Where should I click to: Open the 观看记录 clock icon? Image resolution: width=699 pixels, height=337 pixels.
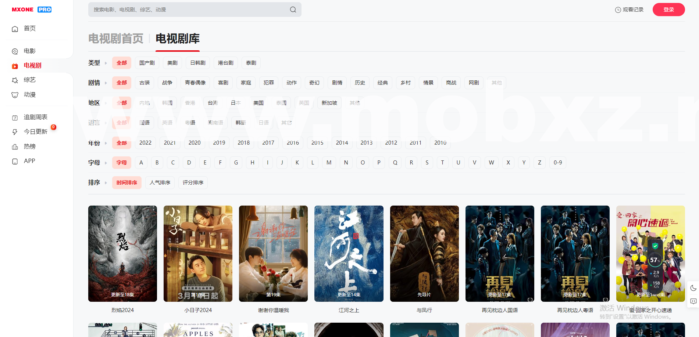[x=618, y=10]
